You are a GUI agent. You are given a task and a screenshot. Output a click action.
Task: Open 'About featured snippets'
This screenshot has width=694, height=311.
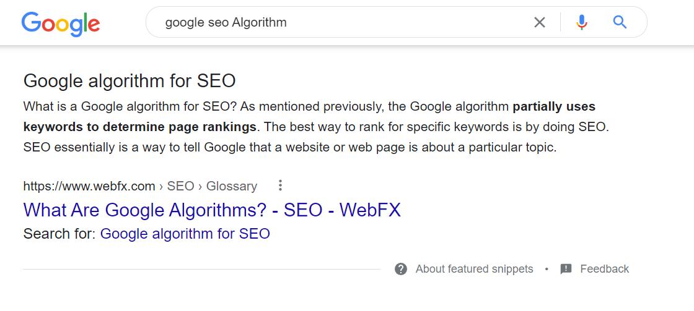click(474, 269)
